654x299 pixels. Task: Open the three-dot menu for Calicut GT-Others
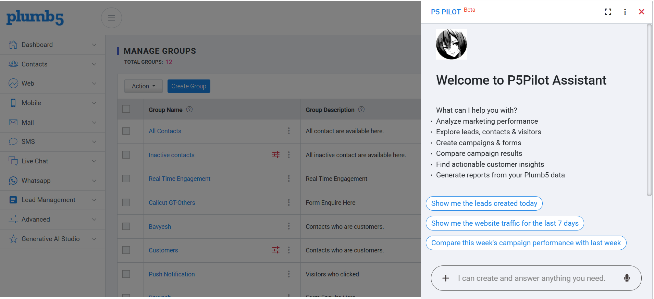click(x=289, y=202)
